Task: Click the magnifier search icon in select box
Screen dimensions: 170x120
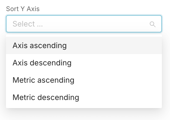Action: click(x=153, y=24)
